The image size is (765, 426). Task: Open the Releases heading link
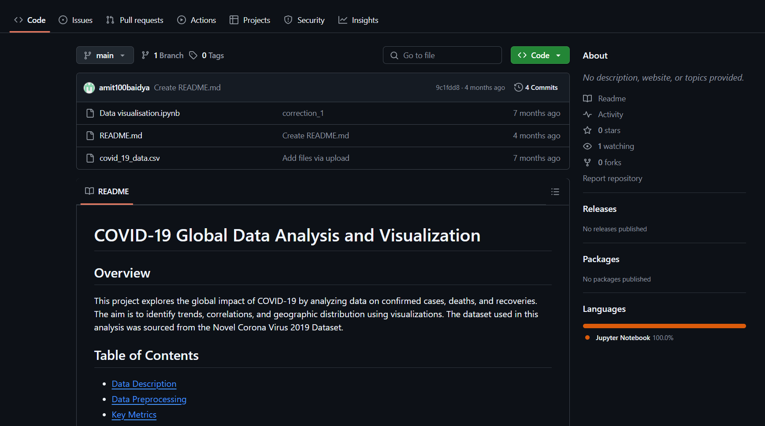600,209
